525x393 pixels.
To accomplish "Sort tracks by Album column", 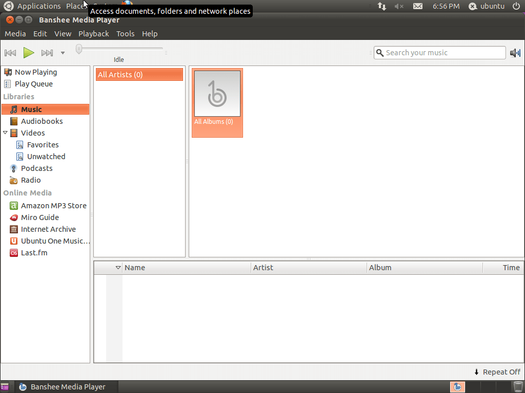I will pyautogui.click(x=425, y=268).
